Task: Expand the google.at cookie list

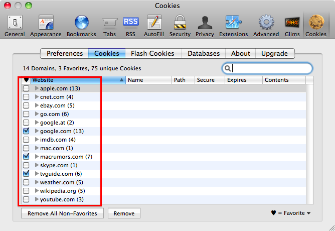Action: pos(37,123)
